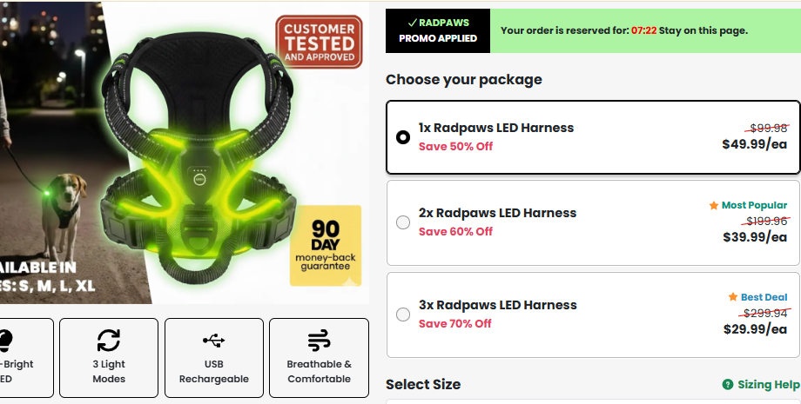Click the USB Rechargeable feature card

pyautogui.click(x=213, y=358)
